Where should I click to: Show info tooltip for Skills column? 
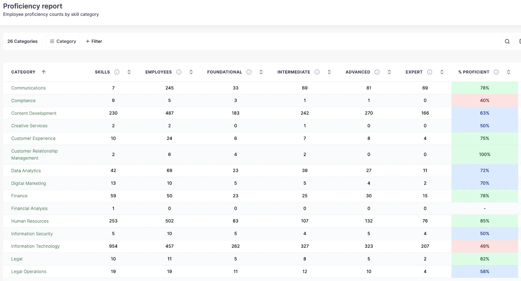point(117,72)
